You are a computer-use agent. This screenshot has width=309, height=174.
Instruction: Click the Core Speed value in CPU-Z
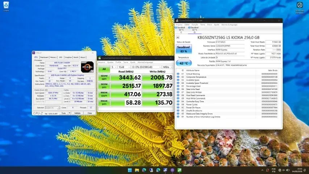pos(53,93)
